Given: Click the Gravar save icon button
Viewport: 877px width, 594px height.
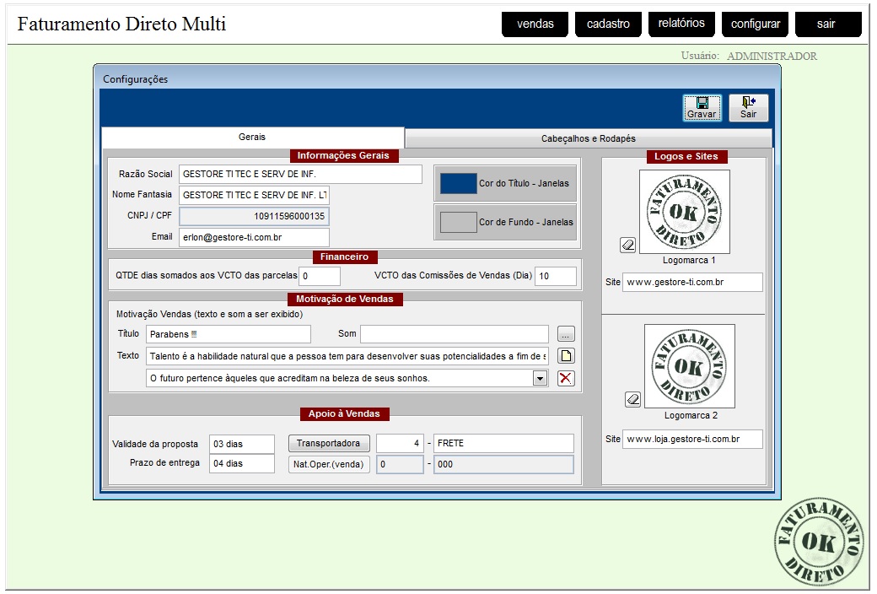Looking at the screenshot, I should pos(702,107).
